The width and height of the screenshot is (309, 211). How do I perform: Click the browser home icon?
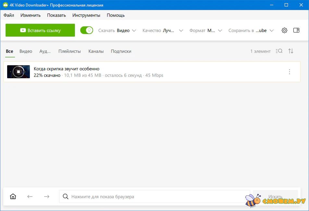[x=13, y=196]
